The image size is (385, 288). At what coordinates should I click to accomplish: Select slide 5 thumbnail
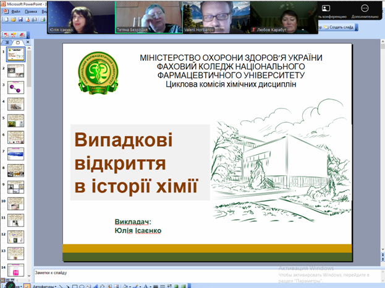[x=15, y=121]
